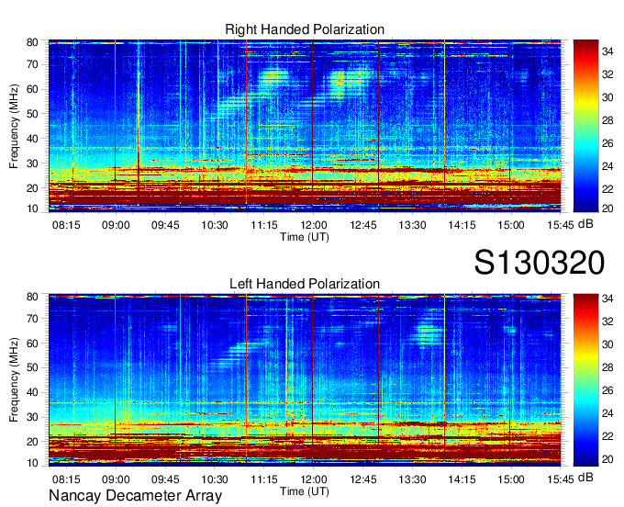Click "Time (UT)" label under Left Handed plot
The image size is (624, 507).
click(x=305, y=491)
